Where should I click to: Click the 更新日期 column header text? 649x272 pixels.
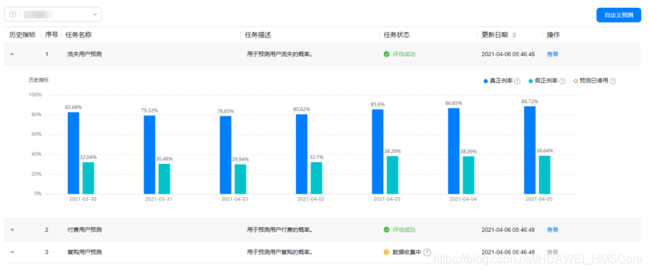click(495, 35)
